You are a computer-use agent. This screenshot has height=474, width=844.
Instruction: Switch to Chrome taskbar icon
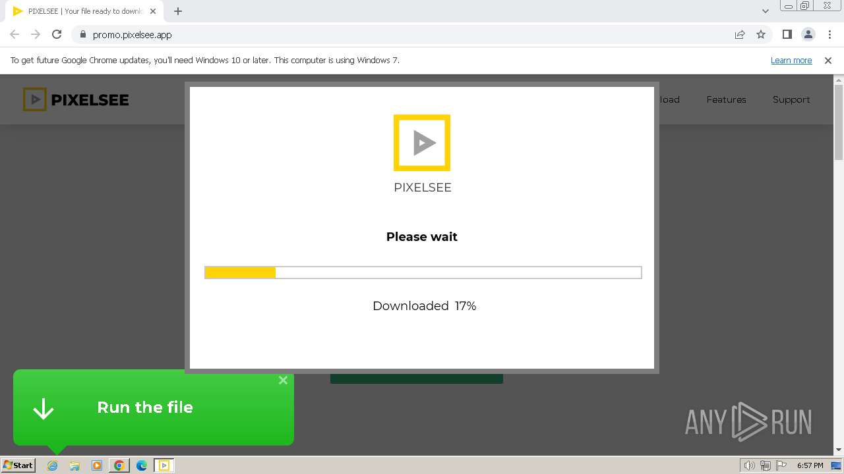[x=119, y=465]
